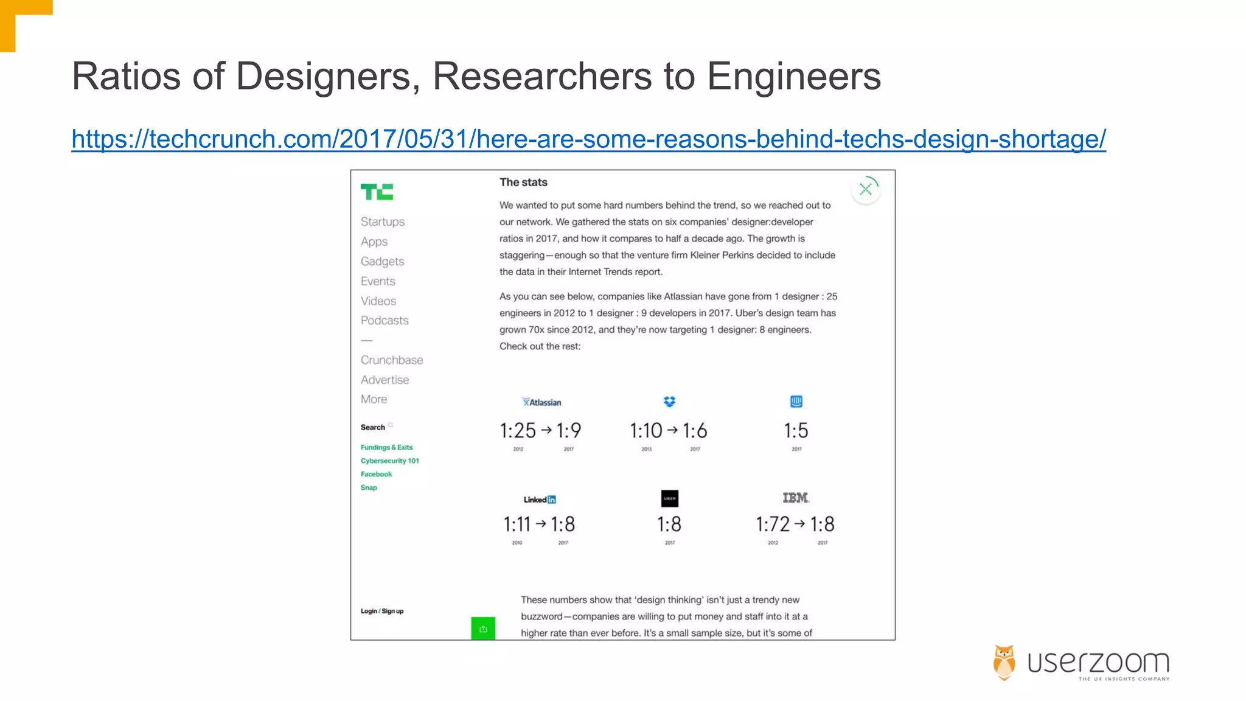Open the Gadgets menu item
Screen dimensions: 1246x701
pyautogui.click(x=382, y=261)
